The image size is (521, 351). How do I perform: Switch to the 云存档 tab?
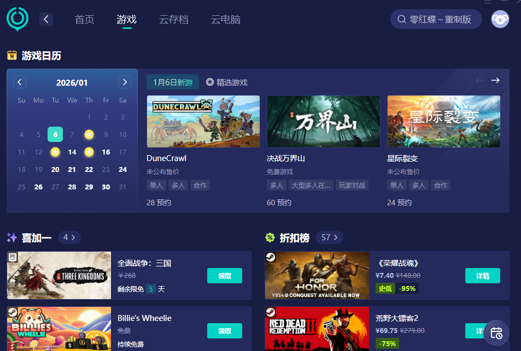174,19
